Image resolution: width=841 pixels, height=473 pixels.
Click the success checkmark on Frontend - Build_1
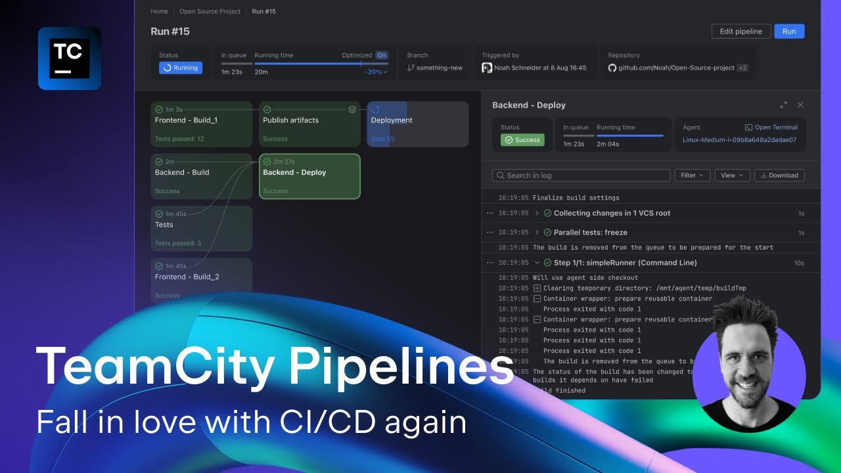pos(159,110)
